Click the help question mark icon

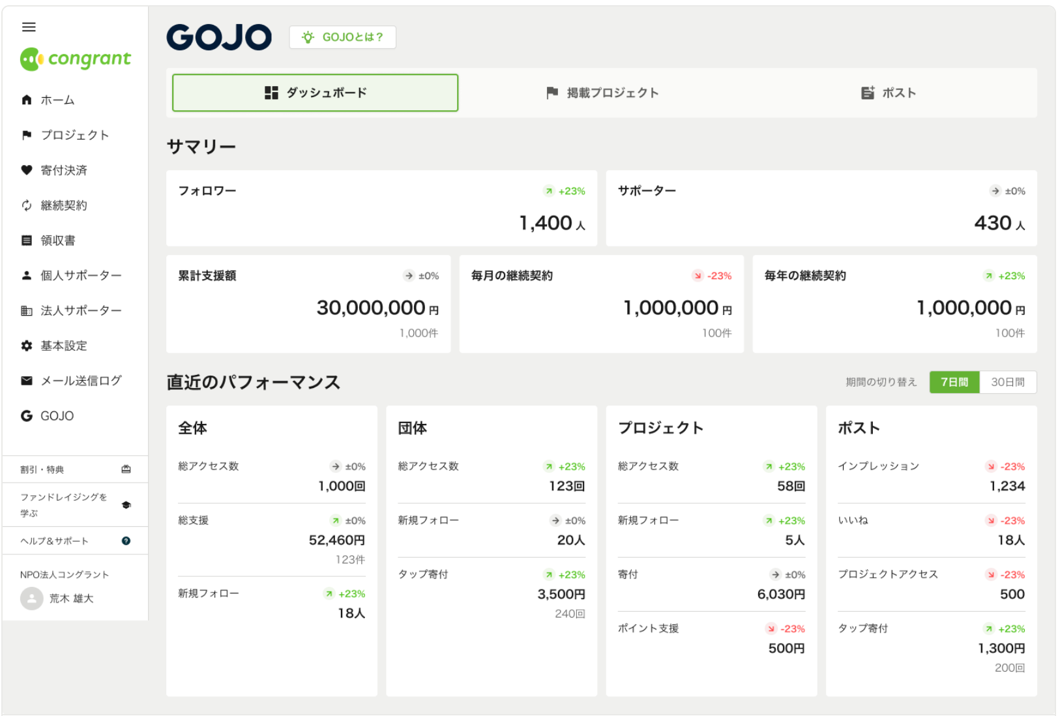tap(126, 541)
